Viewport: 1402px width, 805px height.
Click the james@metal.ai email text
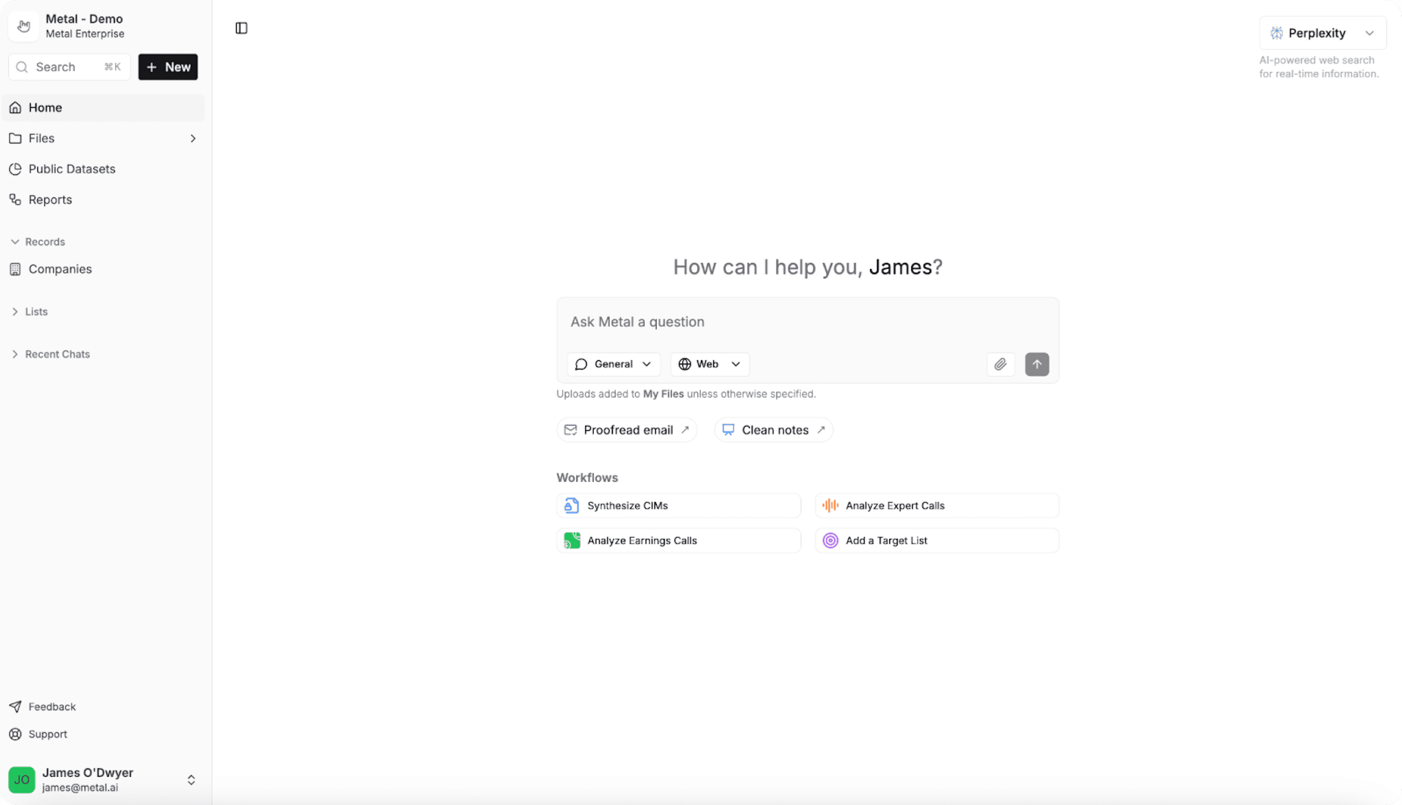(x=80, y=788)
